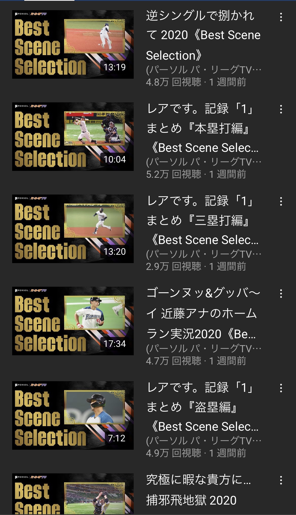Open three-dot menu for ゴーンヌッ&グッバ〜イ video
The image size is (296, 515).
[x=281, y=294]
